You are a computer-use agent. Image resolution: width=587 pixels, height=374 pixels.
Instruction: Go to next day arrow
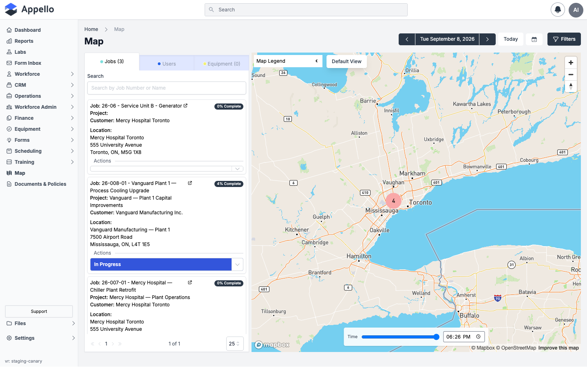pyautogui.click(x=487, y=40)
